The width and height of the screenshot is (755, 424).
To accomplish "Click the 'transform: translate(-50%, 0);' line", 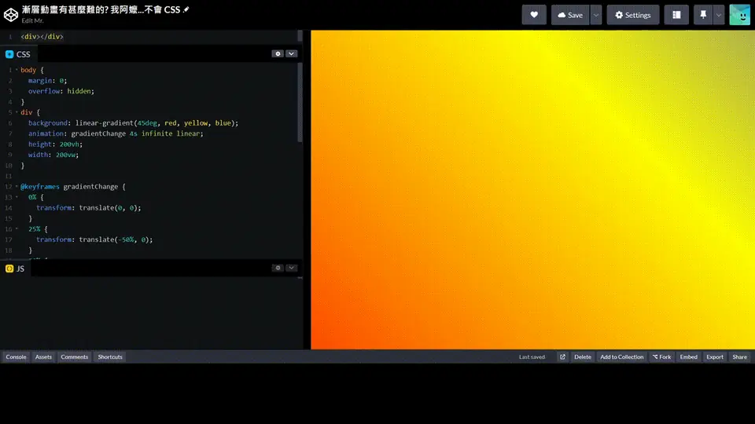I will (x=94, y=239).
